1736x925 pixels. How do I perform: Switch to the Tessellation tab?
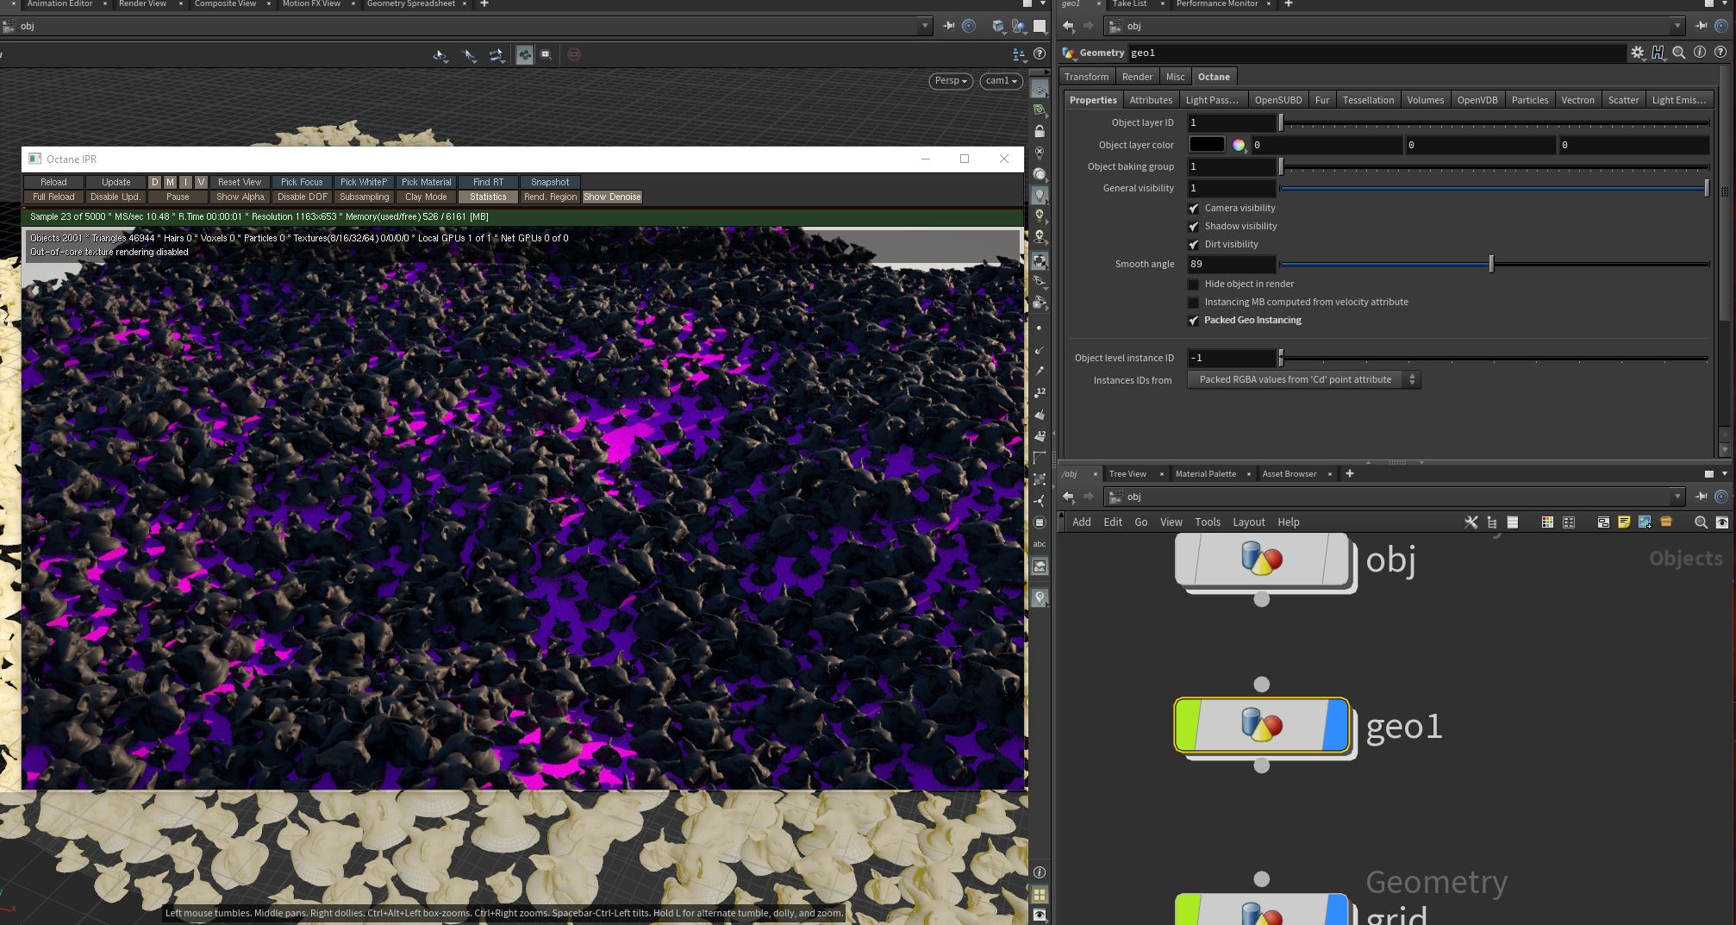(1367, 100)
